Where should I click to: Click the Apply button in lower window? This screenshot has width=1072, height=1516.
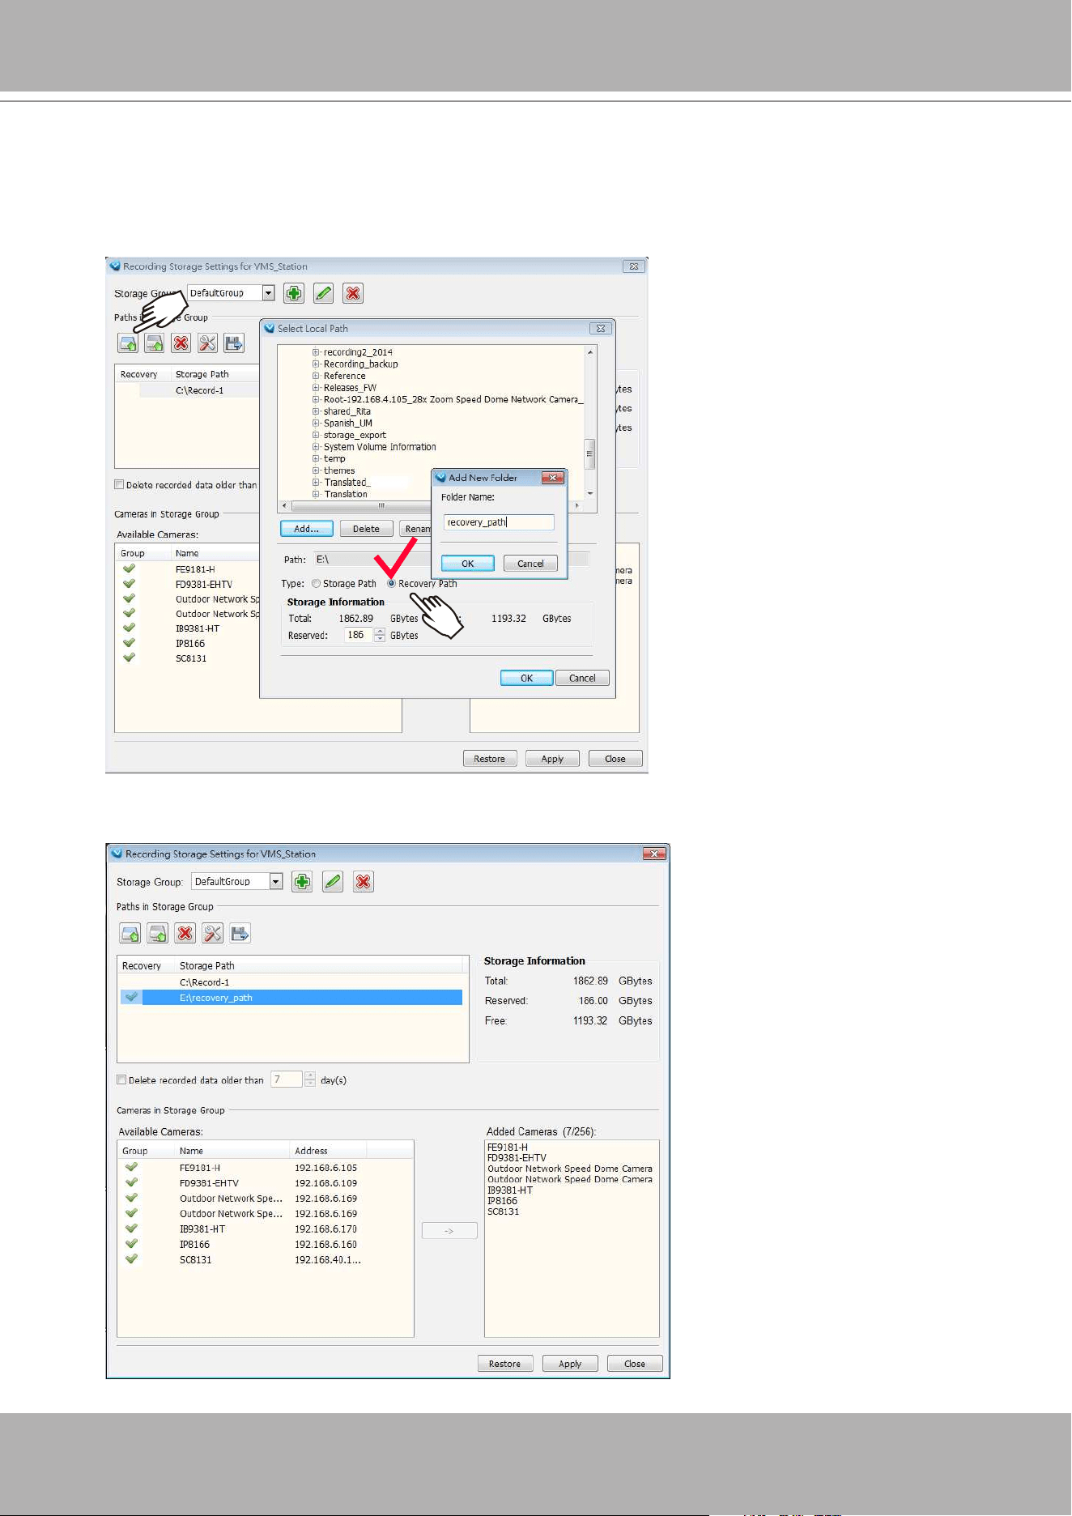tap(570, 1364)
